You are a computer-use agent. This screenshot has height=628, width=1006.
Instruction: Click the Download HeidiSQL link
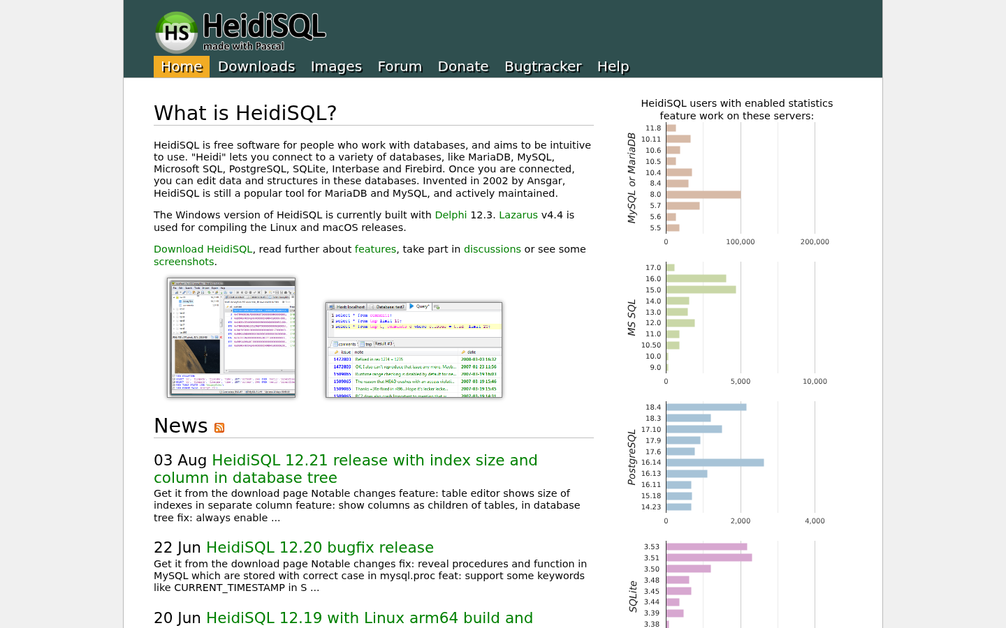coord(203,249)
